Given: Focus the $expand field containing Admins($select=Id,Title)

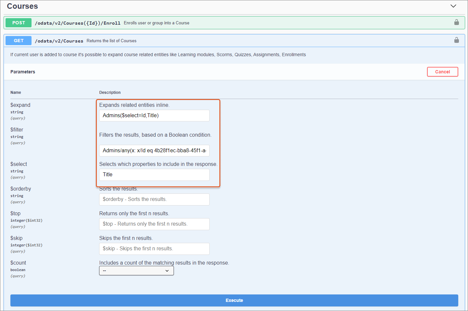Looking at the screenshot, I should 154,116.
